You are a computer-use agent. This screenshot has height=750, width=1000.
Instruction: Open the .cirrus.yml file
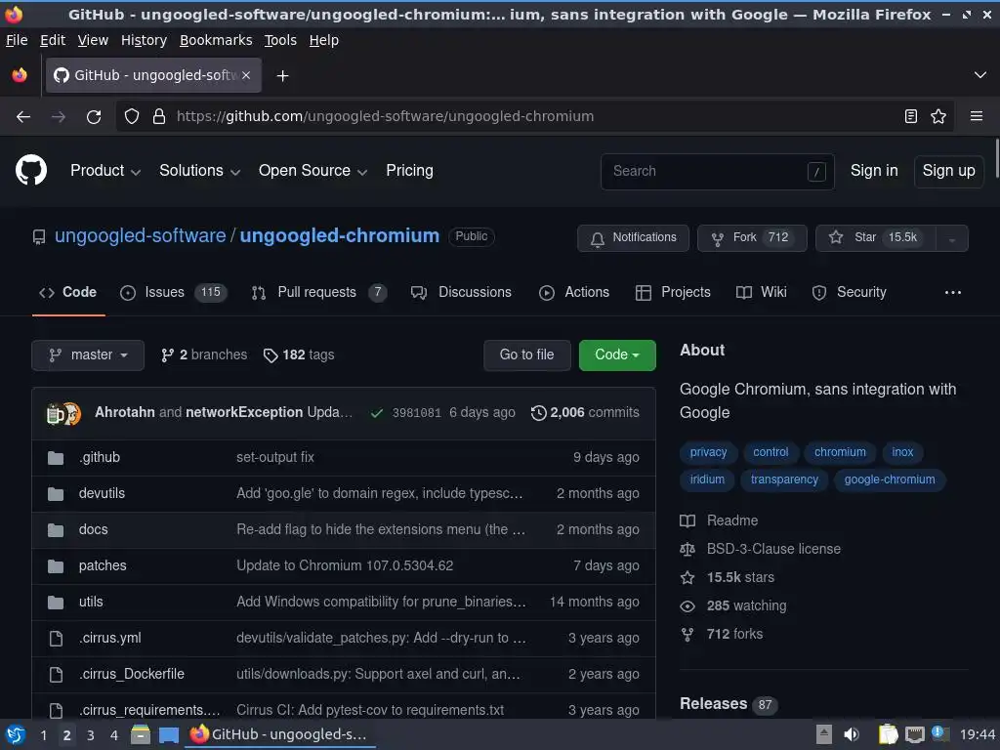click(x=110, y=638)
